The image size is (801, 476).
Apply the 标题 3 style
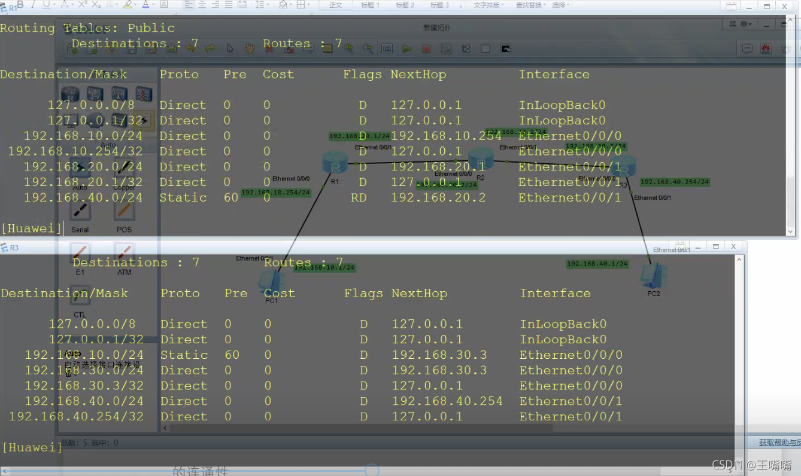click(439, 5)
